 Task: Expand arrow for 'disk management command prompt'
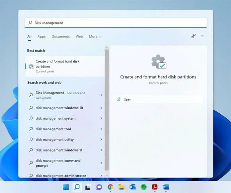coord(101,163)
